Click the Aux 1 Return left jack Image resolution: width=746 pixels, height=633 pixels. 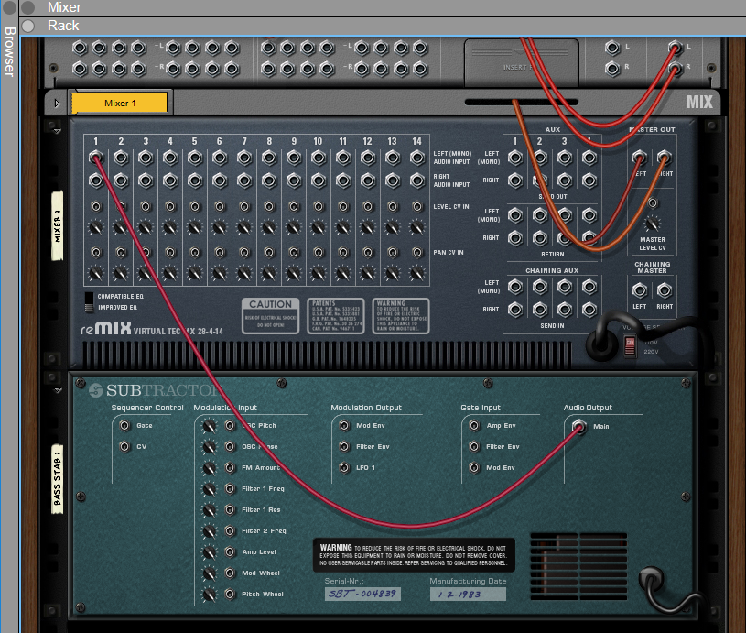(x=515, y=215)
